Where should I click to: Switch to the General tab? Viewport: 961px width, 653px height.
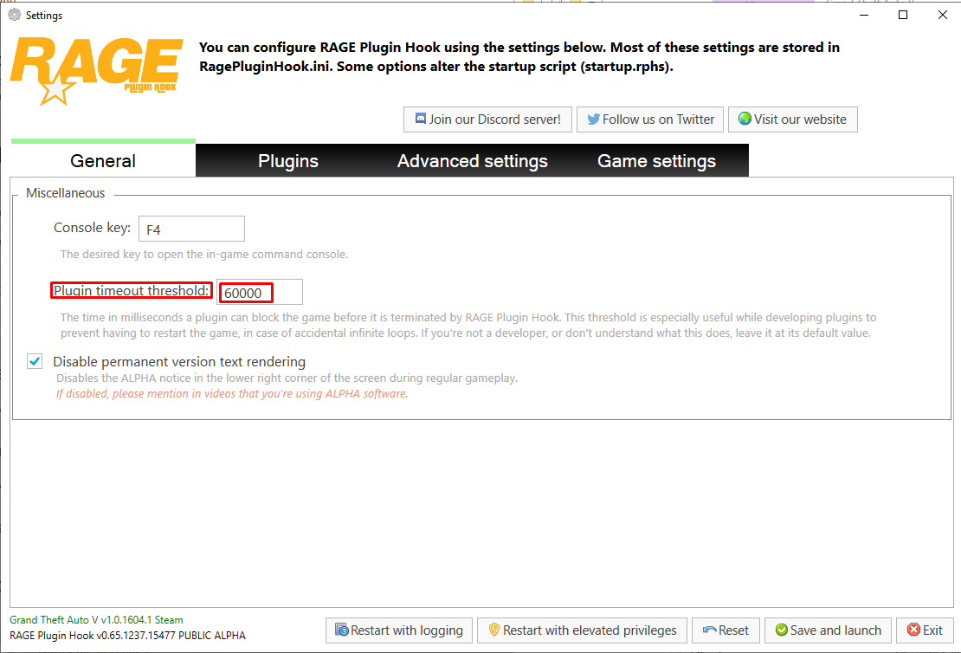point(103,160)
